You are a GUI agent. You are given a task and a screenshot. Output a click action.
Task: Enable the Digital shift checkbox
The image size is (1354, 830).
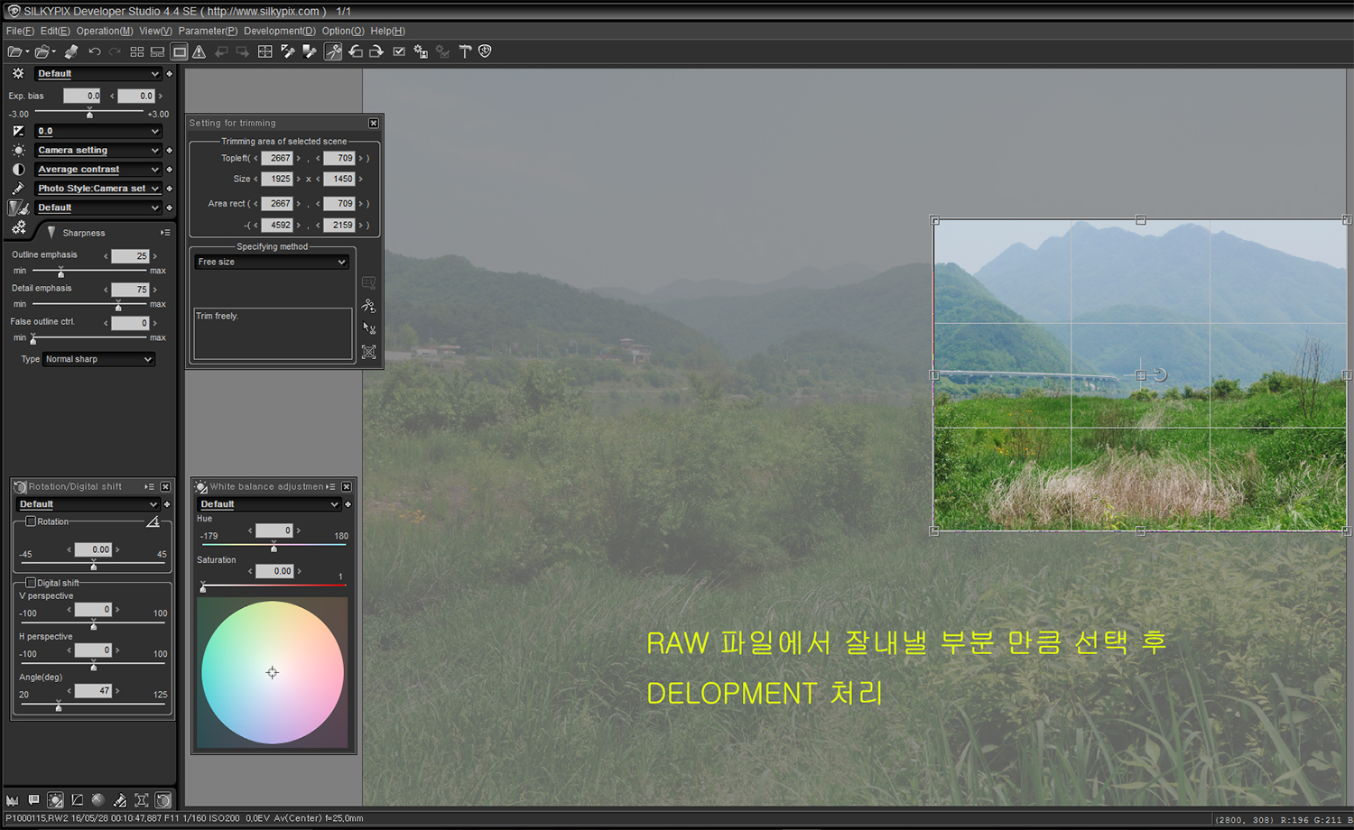31,583
